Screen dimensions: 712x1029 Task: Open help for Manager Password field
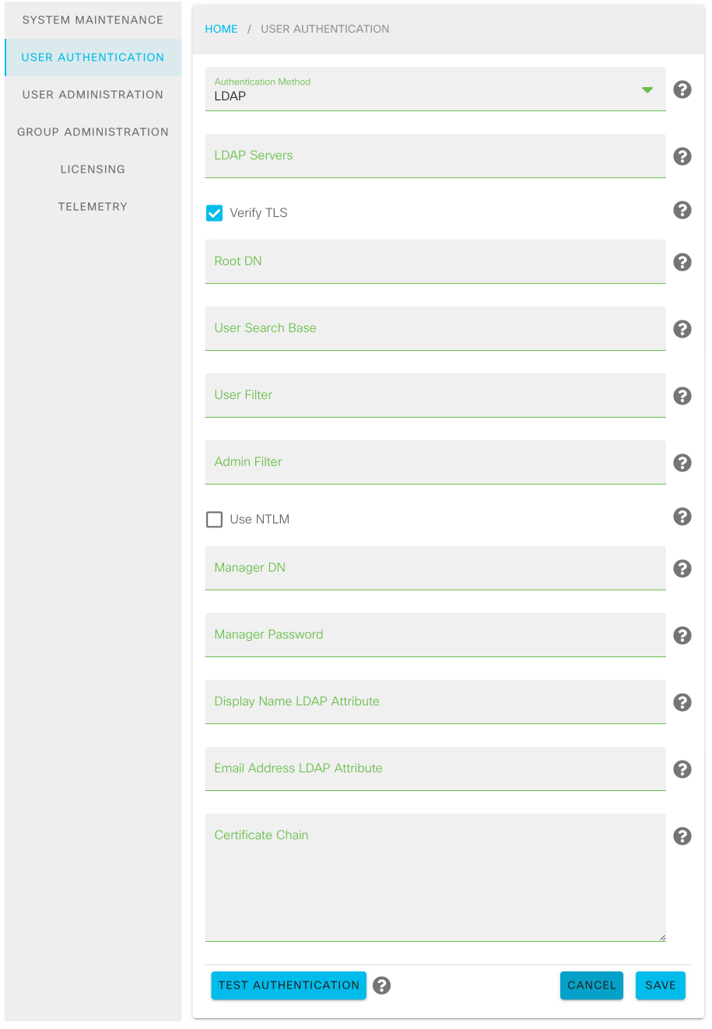(682, 635)
